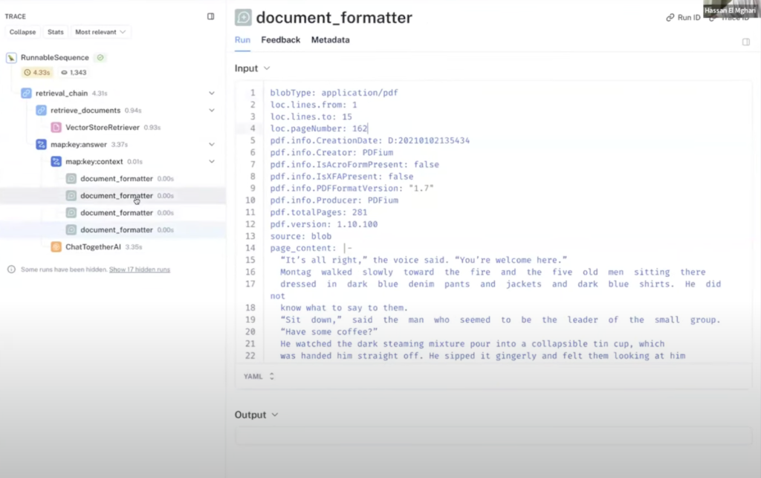This screenshot has width=761, height=478.
Task: Open the YAML format selector
Action: pyautogui.click(x=259, y=376)
